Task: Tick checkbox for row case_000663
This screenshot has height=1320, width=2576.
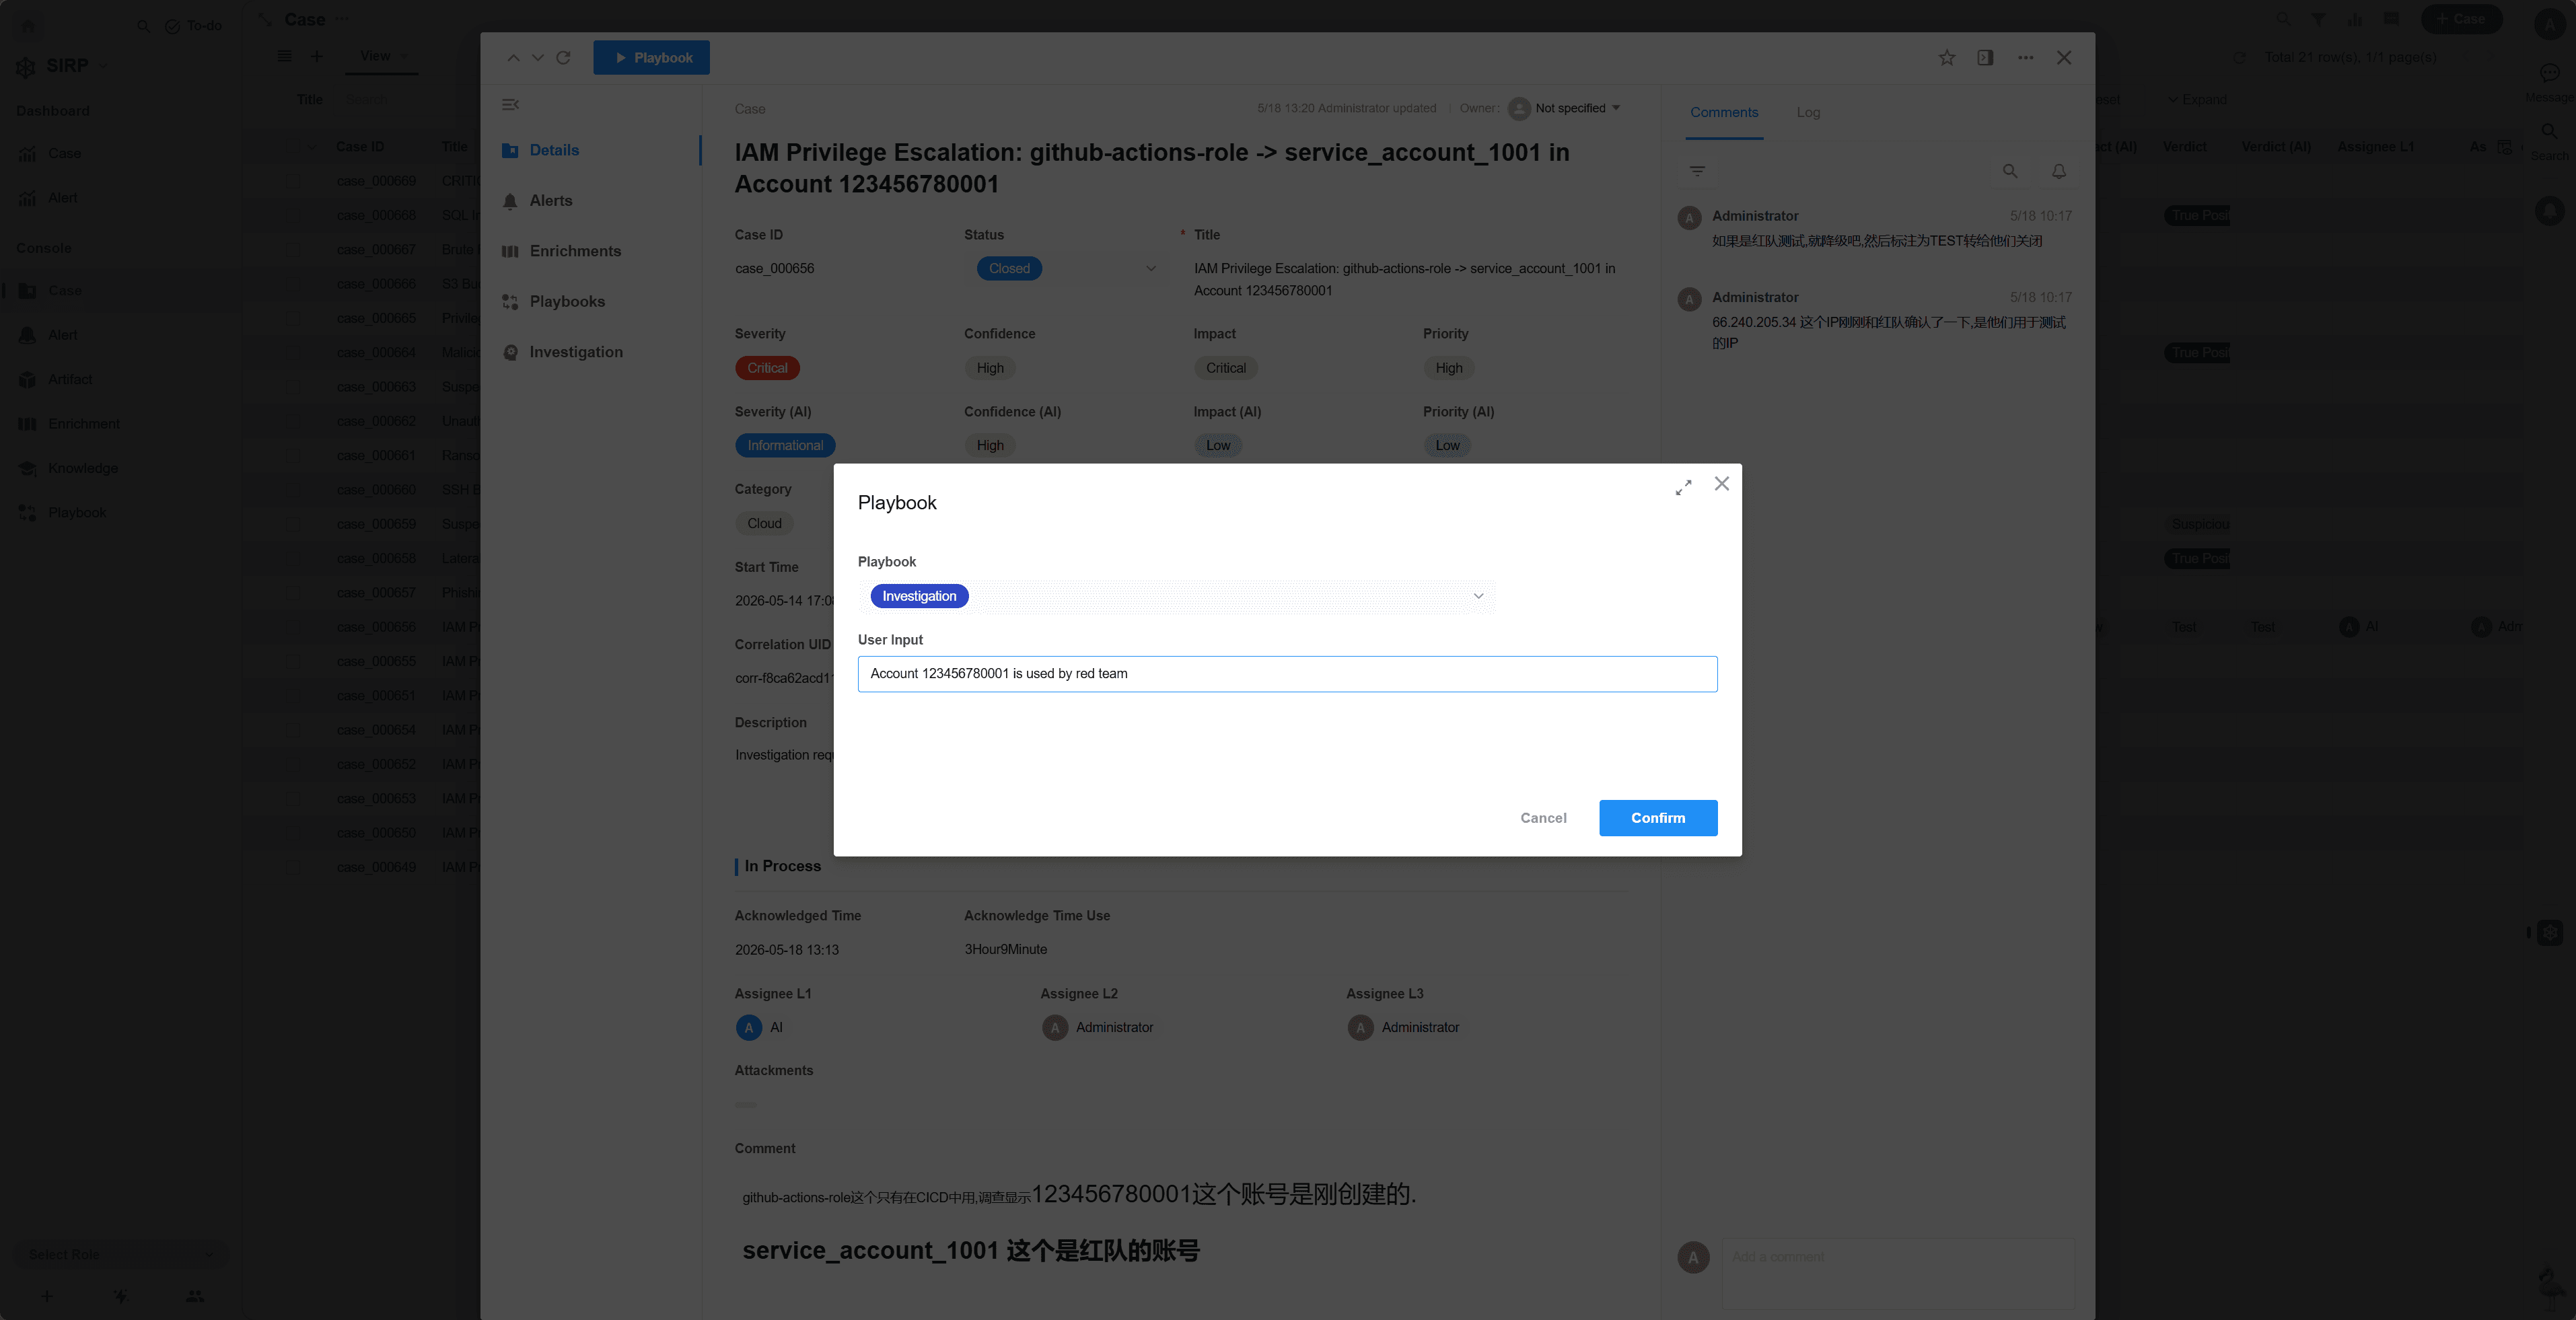Action: (x=293, y=388)
